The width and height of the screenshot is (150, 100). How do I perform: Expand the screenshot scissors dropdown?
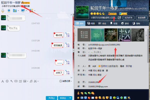tap(38, 81)
